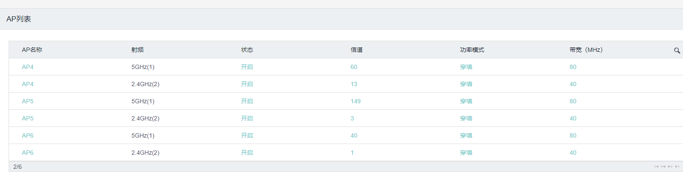Viewport: 683px width, 174px height.
Task: Click channel 13 for AP4 2.4GHz
Action: coord(354,84)
